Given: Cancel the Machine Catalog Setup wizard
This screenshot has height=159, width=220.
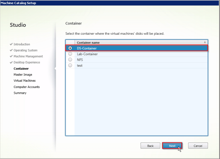Looking at the screenshot, I should coord(198,146).
